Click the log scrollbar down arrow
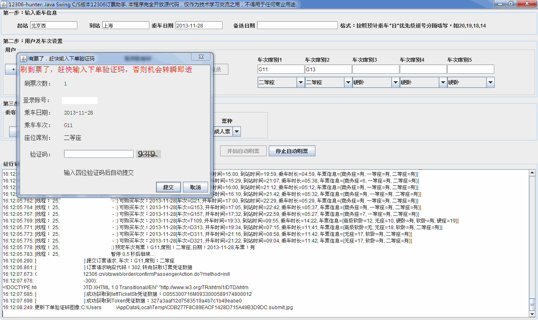The width and height of the screenshot is (538, 320). tap(532, 313)
